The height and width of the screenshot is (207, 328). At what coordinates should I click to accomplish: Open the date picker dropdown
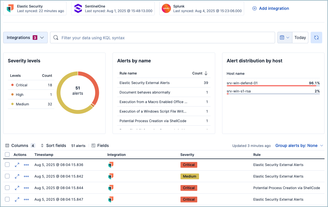[x=285, y=37]
